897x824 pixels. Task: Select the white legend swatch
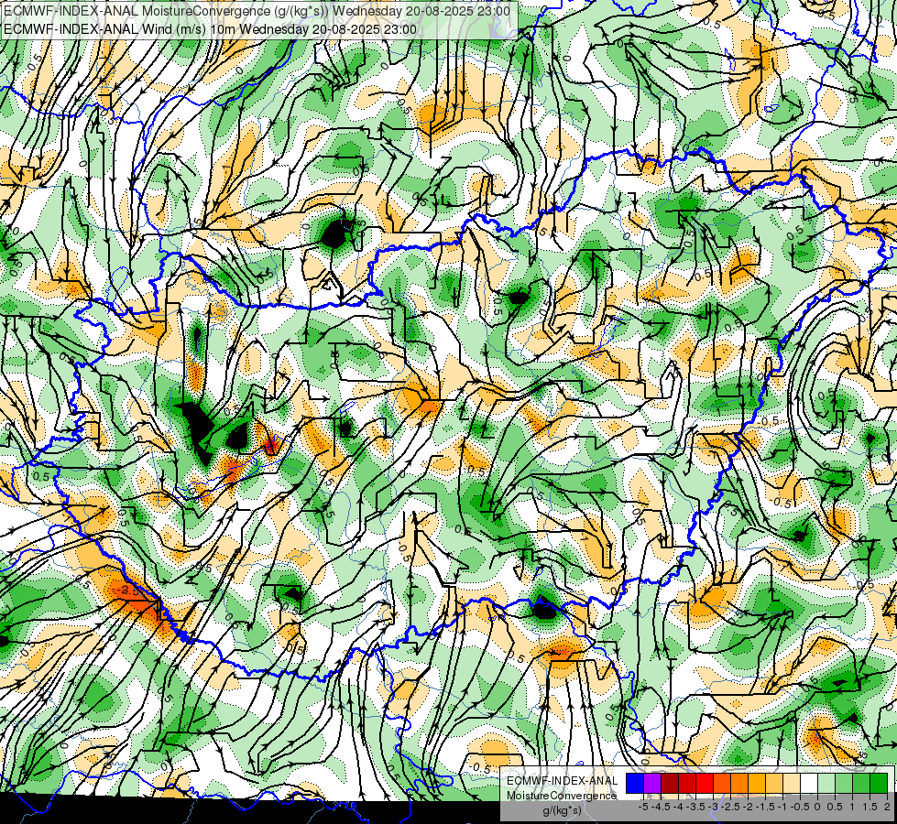[809, 784]
